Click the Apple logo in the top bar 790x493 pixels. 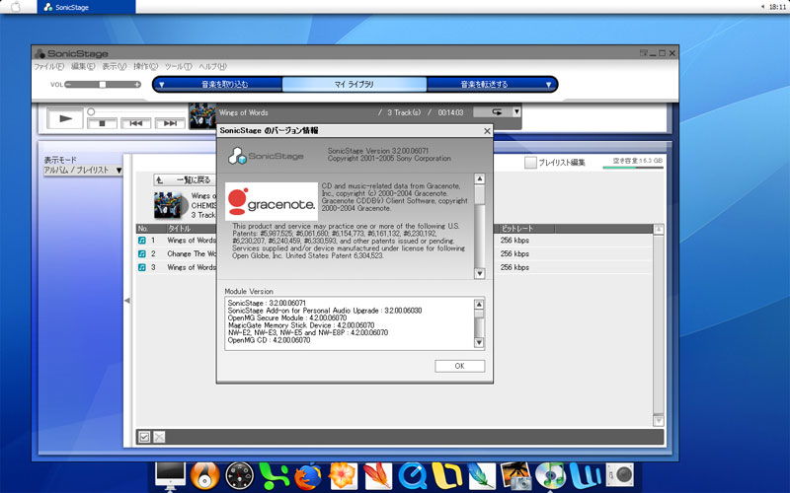coord(16,7)
